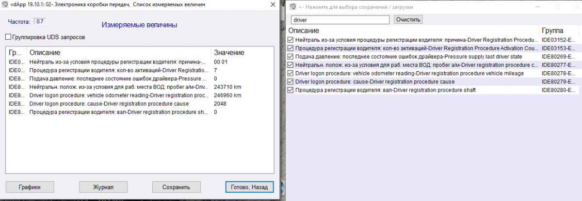Screen dimensions: 582x201
Task: Select the left row 'Driver logon procedure: cause'
Action: tap(140, 104)
